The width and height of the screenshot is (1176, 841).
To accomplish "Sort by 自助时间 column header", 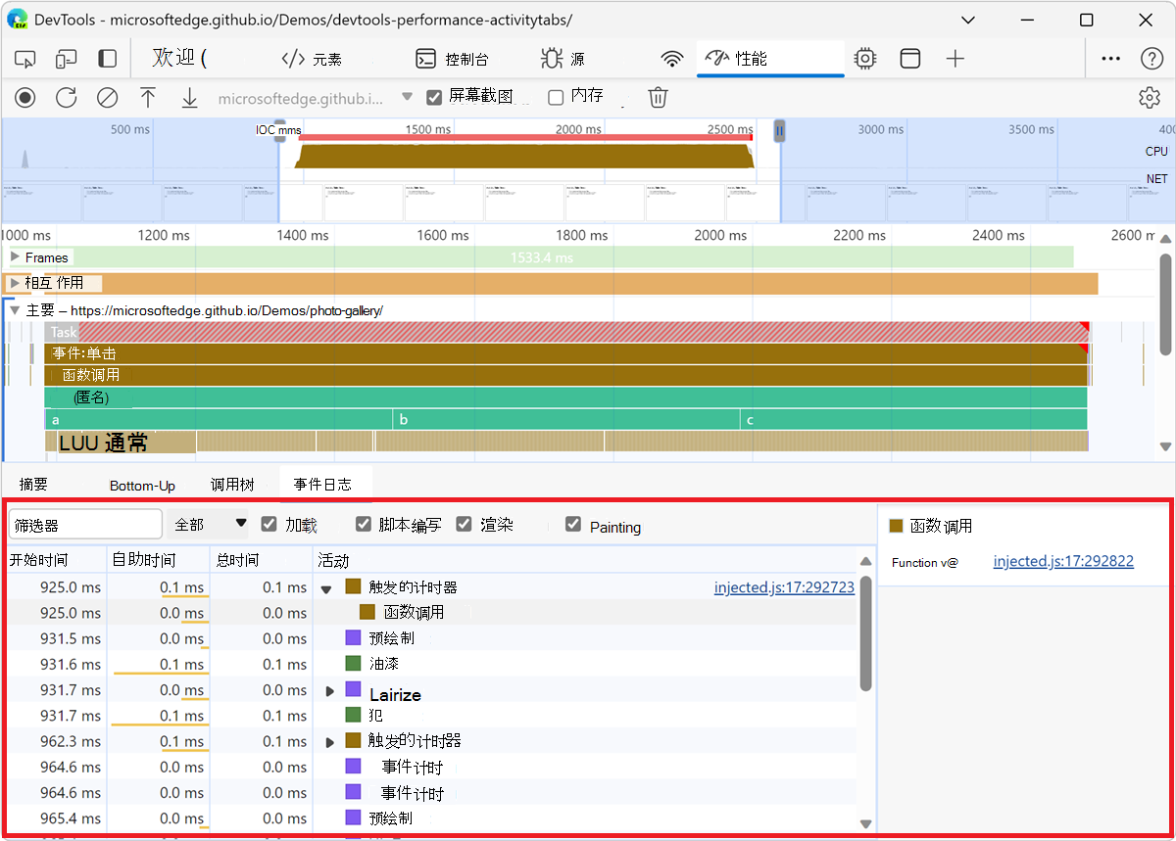I will [x=159, y=560].
